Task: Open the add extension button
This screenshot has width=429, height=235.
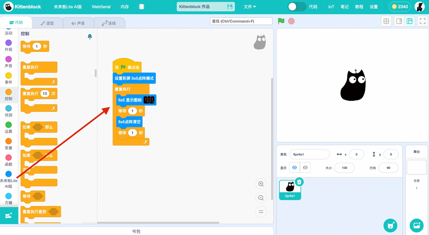Action: click(x=9, y=215)
